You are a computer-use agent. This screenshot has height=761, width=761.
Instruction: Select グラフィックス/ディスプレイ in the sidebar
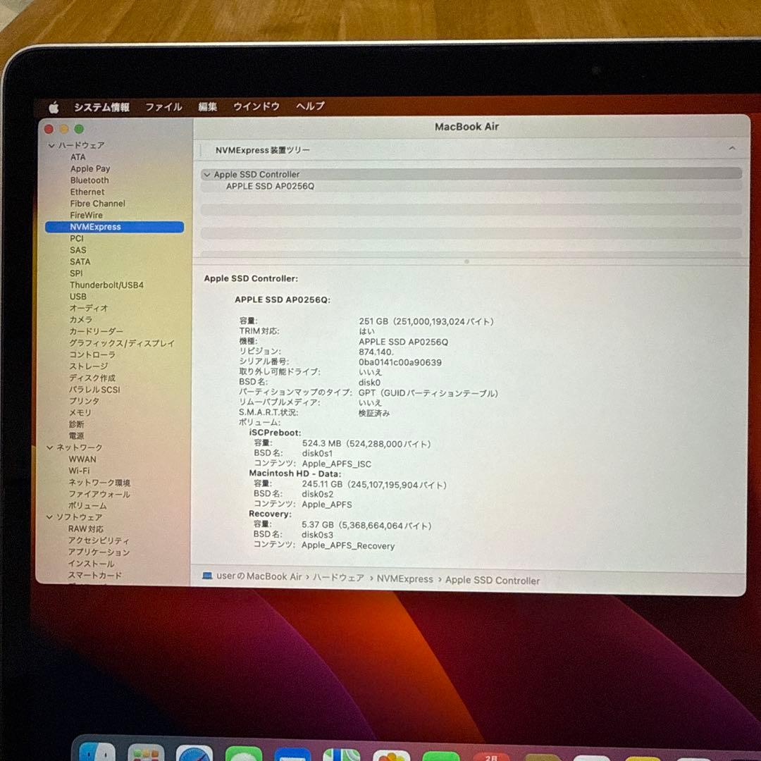[121, 343]
